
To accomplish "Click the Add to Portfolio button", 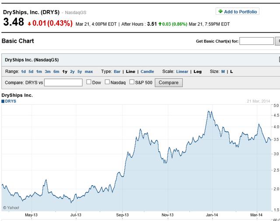I will (237, 12).
